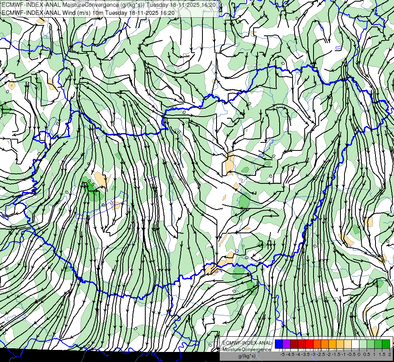Click the 2 legend tick label
Screen dimensions: 394x362
click(390, 354)
